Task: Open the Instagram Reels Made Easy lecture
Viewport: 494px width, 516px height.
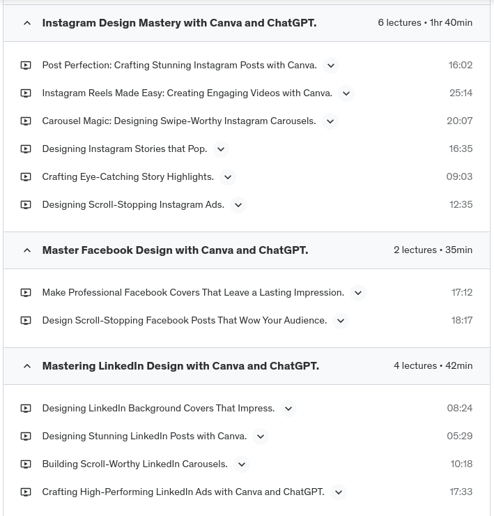Action: (187, 93)
